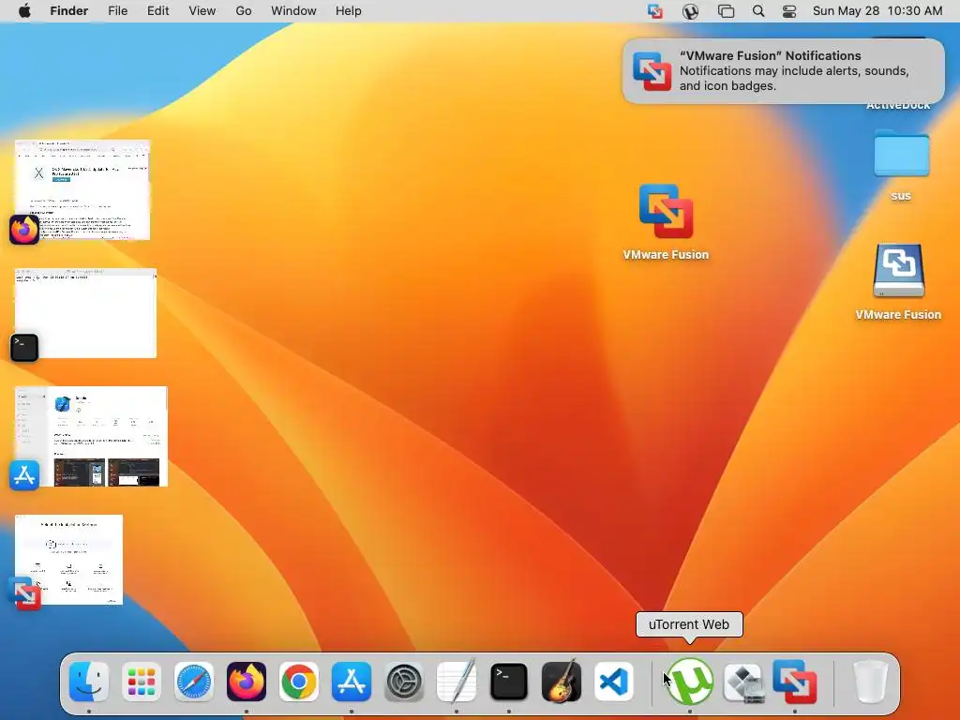The height and width of the screenshot is (720, 960).
Task: Click the uTorrent menu bar icon
Action: tap(691, 11)
